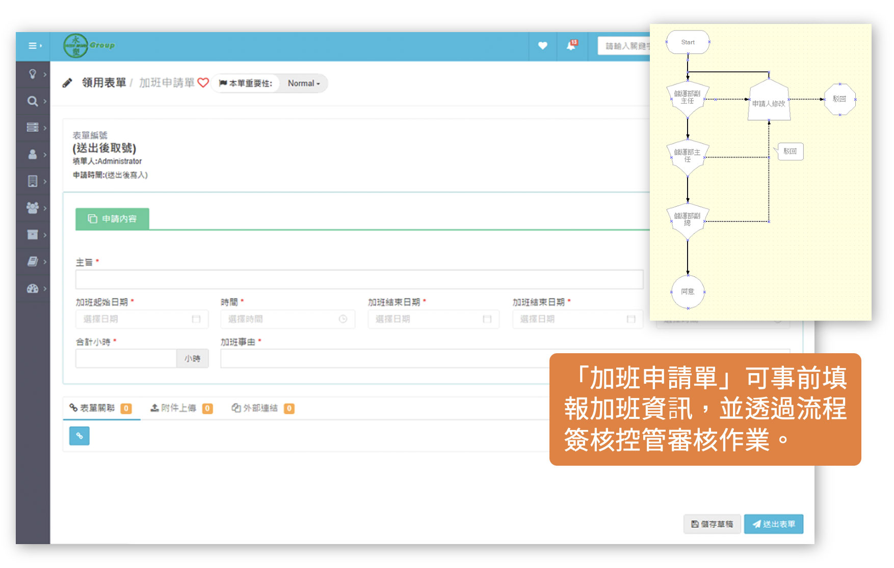The height and width of the screenshot is (568, 894).
Task: Open the dashboard gauge sidebar item
Action: click(33, 289)
